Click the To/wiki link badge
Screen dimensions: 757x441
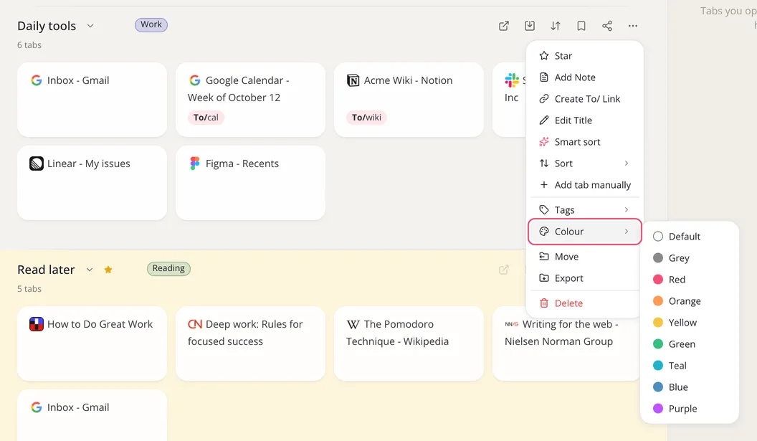(x=366, y=118)
